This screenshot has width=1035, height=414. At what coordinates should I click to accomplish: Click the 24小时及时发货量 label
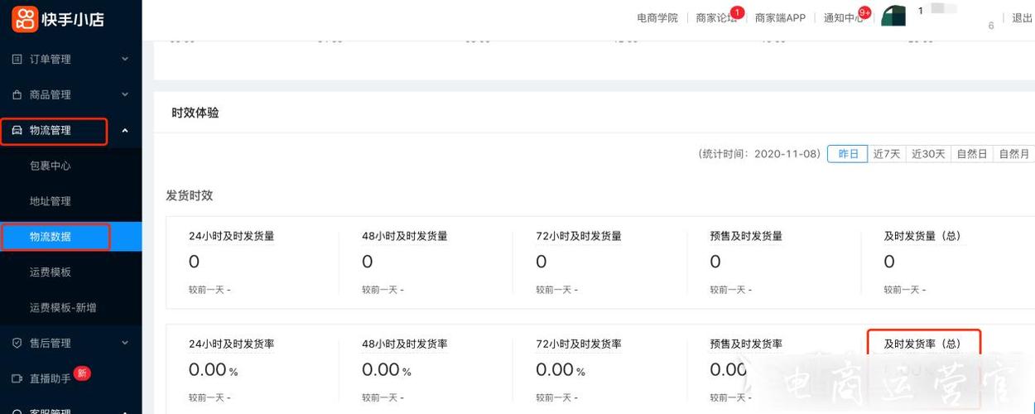232,236
